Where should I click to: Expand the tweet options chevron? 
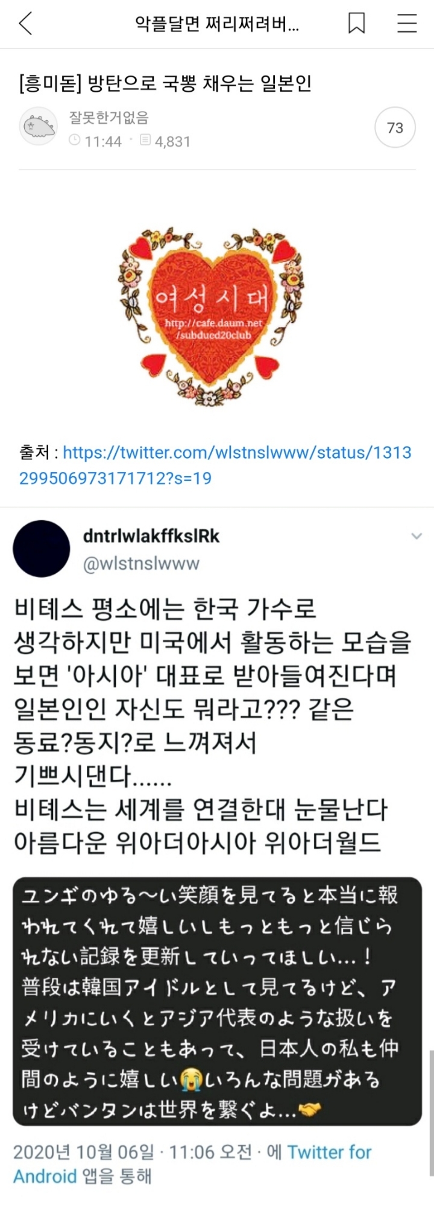pyautogui.click(x=417, y=536)
